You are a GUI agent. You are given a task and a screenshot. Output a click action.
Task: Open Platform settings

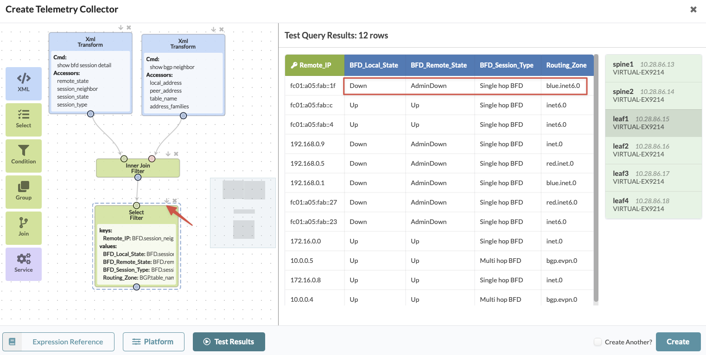[x=153, y=342]
